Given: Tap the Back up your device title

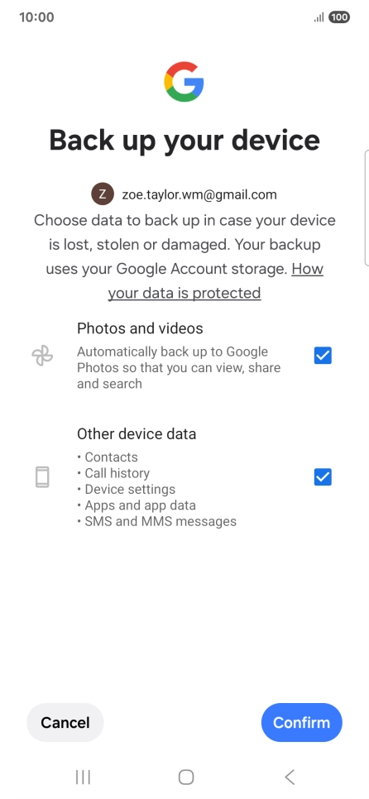Looking at the screenshot, I should coord(184,140).
